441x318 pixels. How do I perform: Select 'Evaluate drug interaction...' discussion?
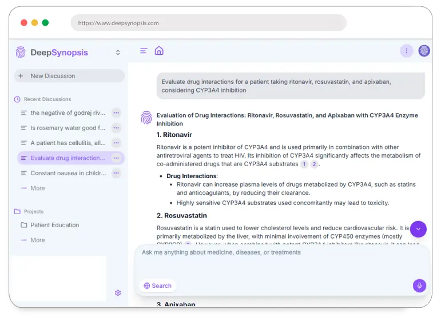71,158
